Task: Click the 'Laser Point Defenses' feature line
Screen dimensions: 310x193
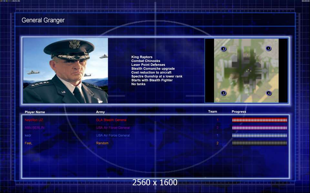Action: [x=148, y=65]
